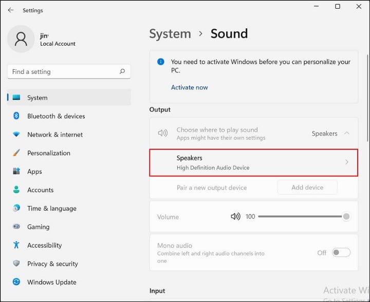Click System in the breadcrumb
Image resolution: width=370 pixels, height=302 pixels.
coord(170,34)
